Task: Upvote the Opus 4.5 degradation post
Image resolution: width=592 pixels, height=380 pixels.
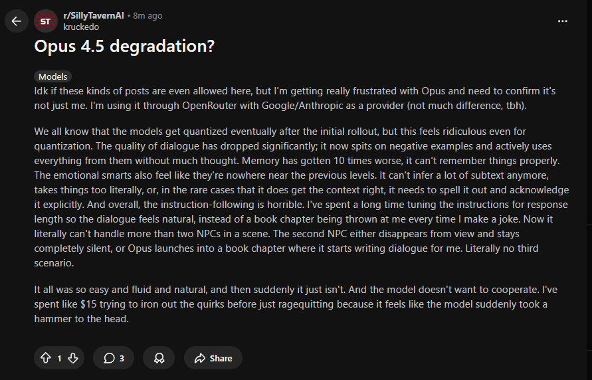Action: [x=46, y=358]
